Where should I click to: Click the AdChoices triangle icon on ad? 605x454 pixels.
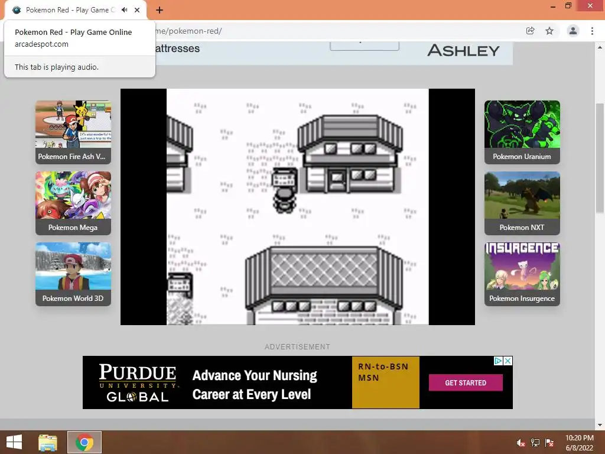coord(498,361)
